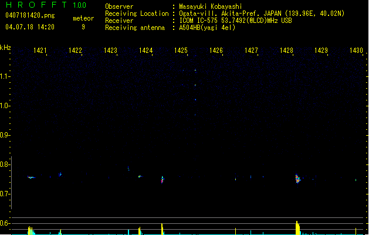Click the small echo just before 1424
This screenshot has height=235, width=369.
140,176
